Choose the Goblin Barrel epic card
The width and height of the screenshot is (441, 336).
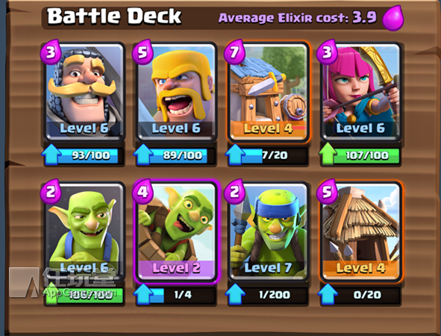tap(176, 231)
